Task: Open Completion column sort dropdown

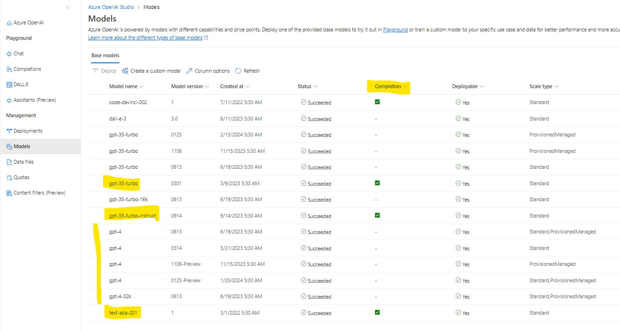Action: click(405, 87)
